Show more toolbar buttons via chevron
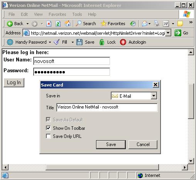This screenshot has width=196, height=180. (x=191, y=22)
